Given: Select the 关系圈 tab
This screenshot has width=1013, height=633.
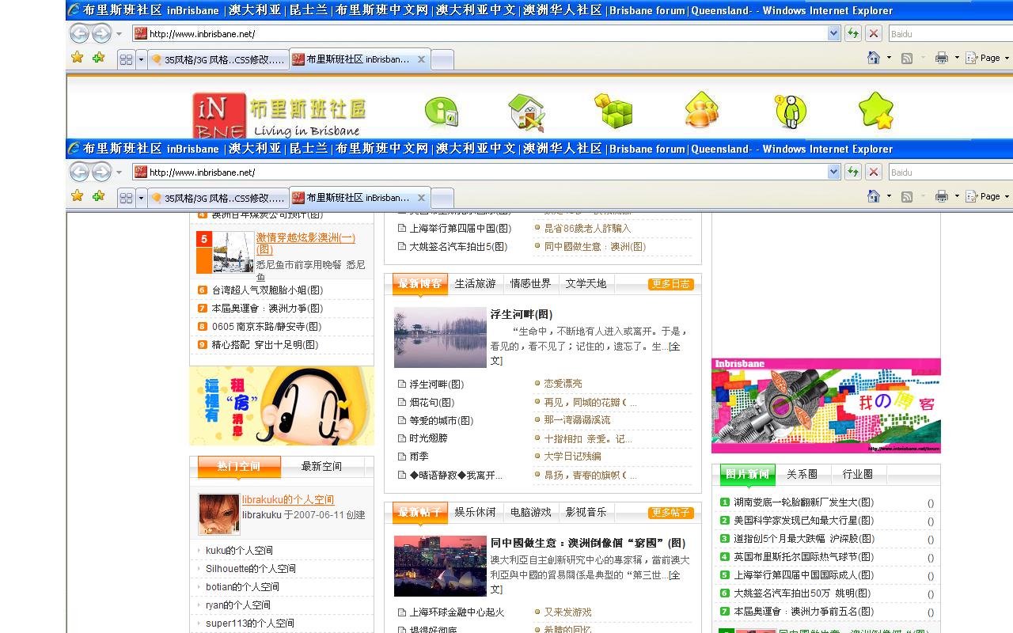Looking at the screenshot, I should pyautogui.click(x=802, y=474).
